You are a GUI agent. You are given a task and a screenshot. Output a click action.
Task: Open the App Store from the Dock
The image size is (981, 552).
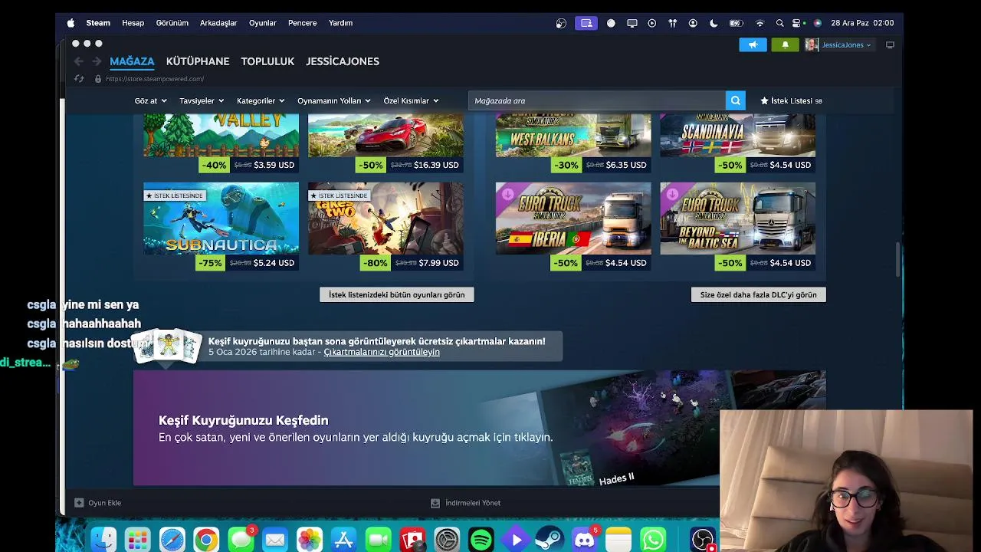pos(343,540)
